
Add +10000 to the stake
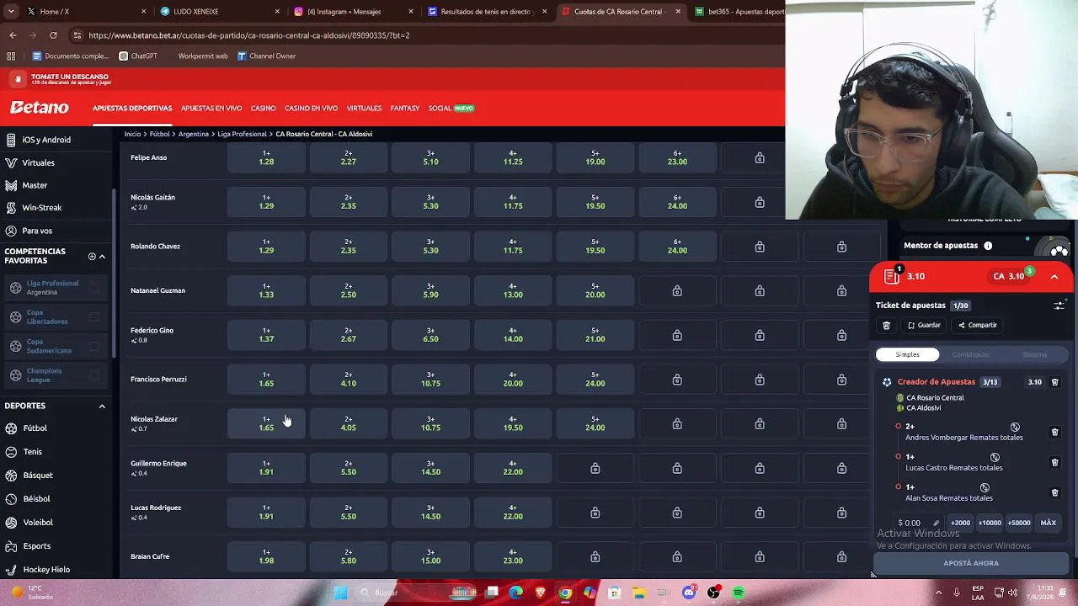pyautogui.click(x=990, y=523)
